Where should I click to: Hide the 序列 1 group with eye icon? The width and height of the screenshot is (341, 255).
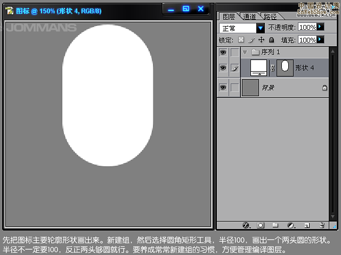click(x=223, y=52)
